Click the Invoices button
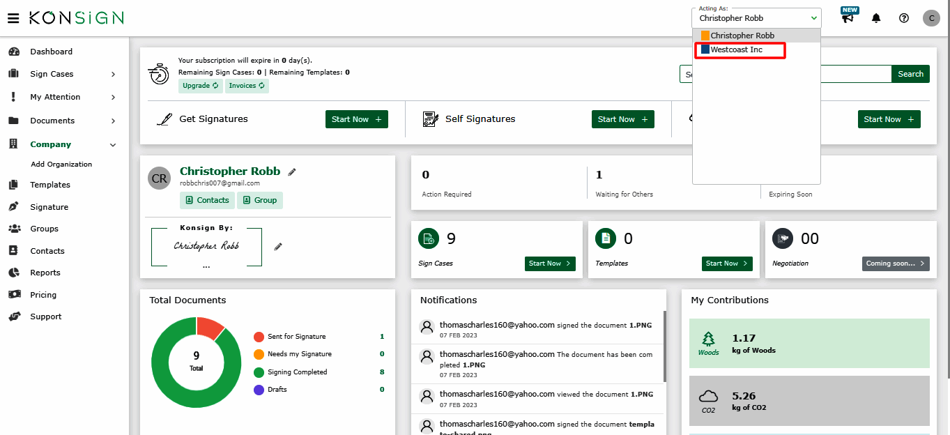Screen dimensions: 950x435 point(247,86)
